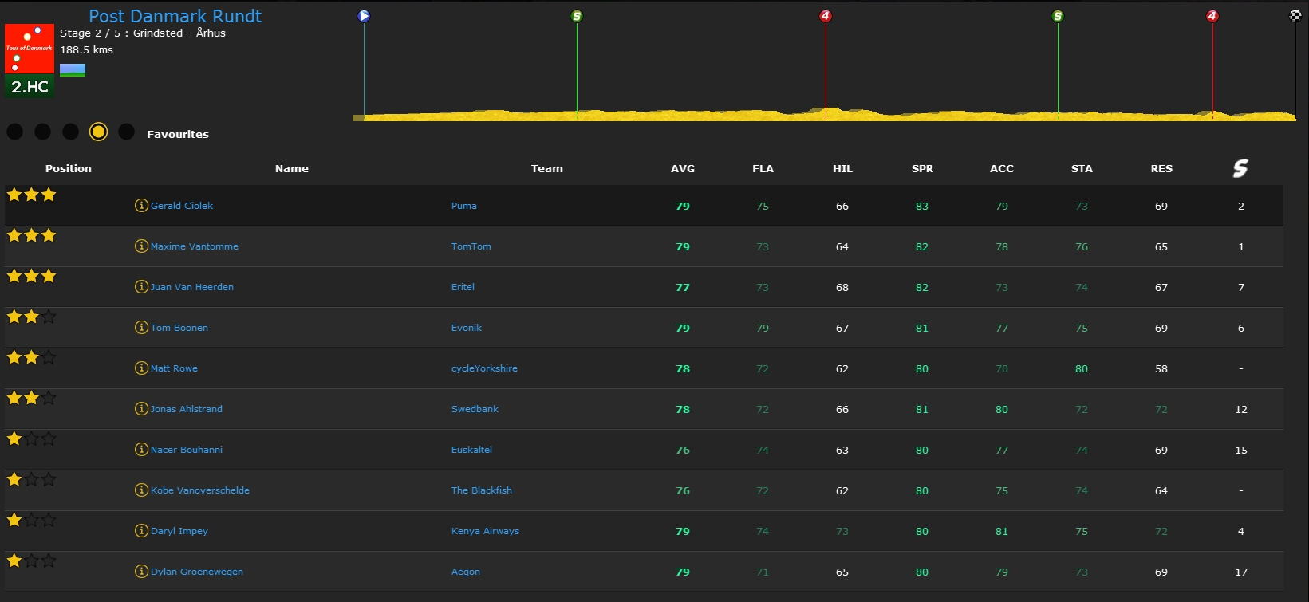This screenshot has width=1309, height=602.
Task: Select the first black page dot
Action: pyautogui.click(x=15, y=132)
